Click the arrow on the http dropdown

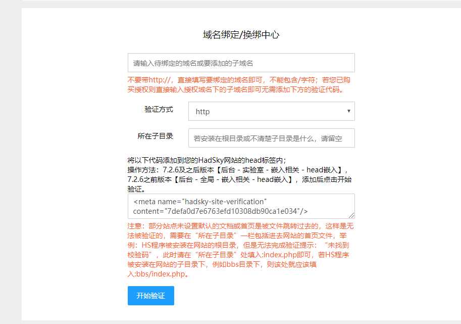348,111
